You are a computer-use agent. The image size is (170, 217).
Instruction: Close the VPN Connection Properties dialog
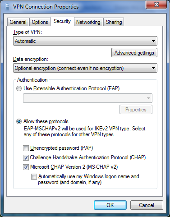[x=156, y=5]
